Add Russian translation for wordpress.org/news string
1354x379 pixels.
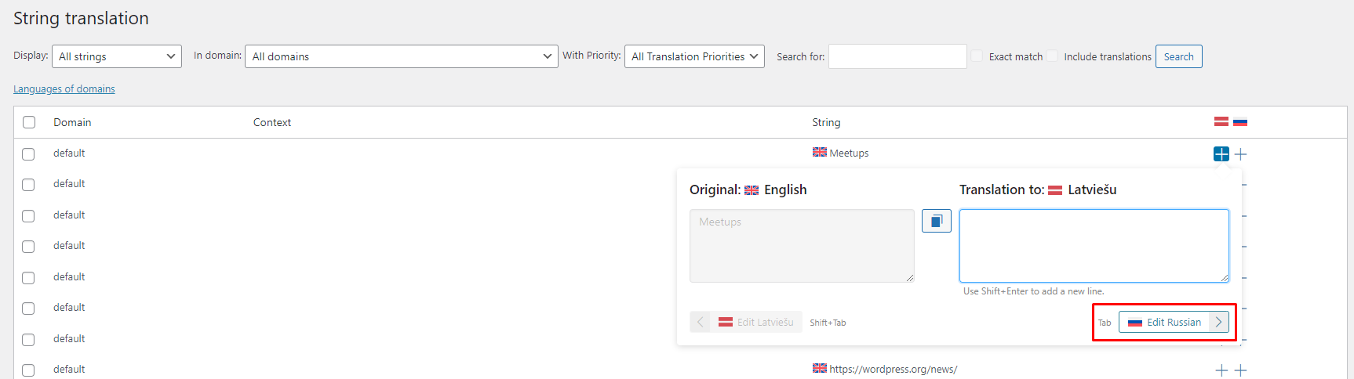click(1240, 370)
